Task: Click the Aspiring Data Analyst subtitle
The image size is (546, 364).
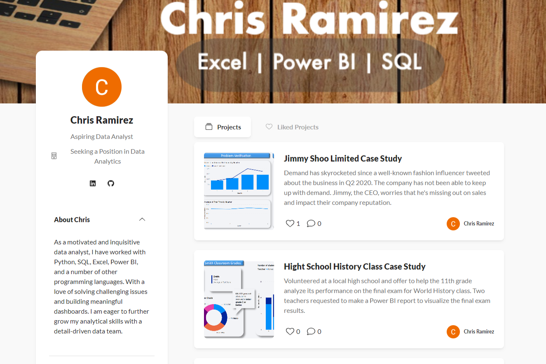Action: [102, 136]
